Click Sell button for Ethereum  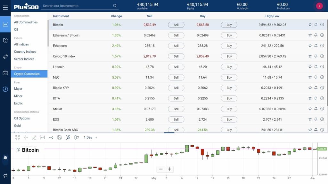(x=176, y=46)
